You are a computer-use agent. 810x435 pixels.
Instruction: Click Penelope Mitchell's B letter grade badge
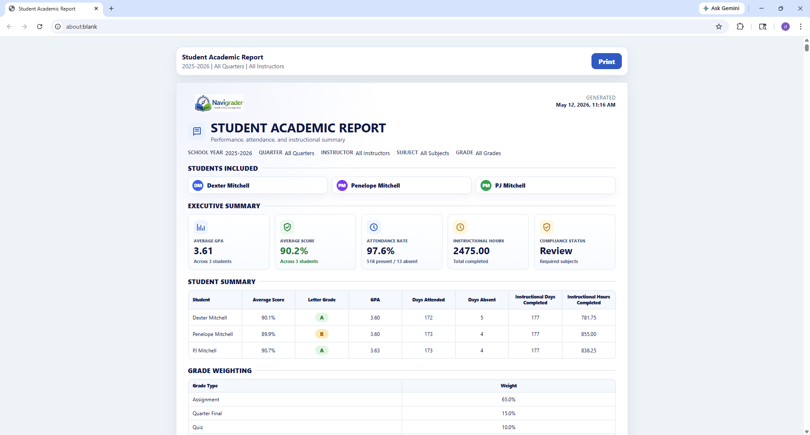click(322, 334)
